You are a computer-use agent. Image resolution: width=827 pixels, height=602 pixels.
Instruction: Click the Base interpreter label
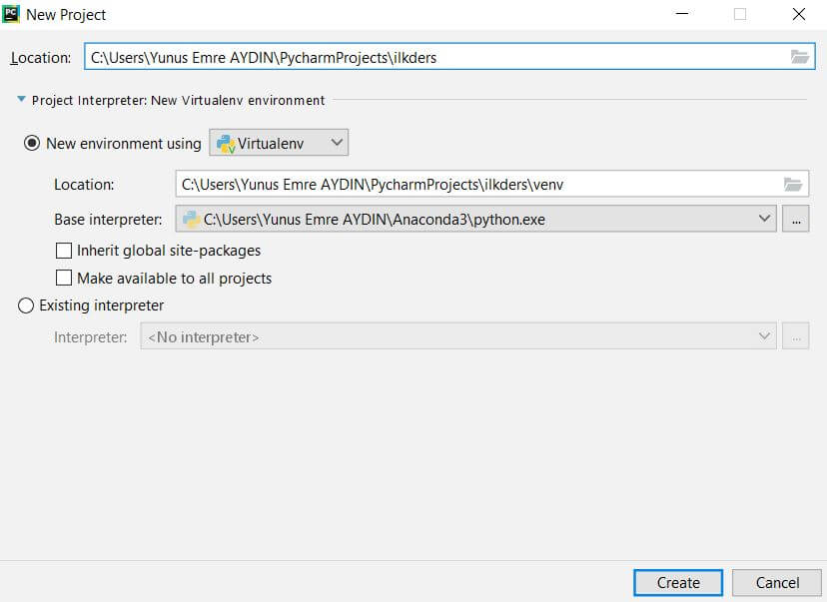tap(108, 220)
